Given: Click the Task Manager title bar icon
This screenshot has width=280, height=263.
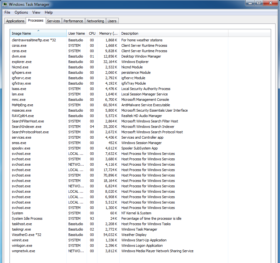Looking at the screenshot, I should click(x=5, y=4).
